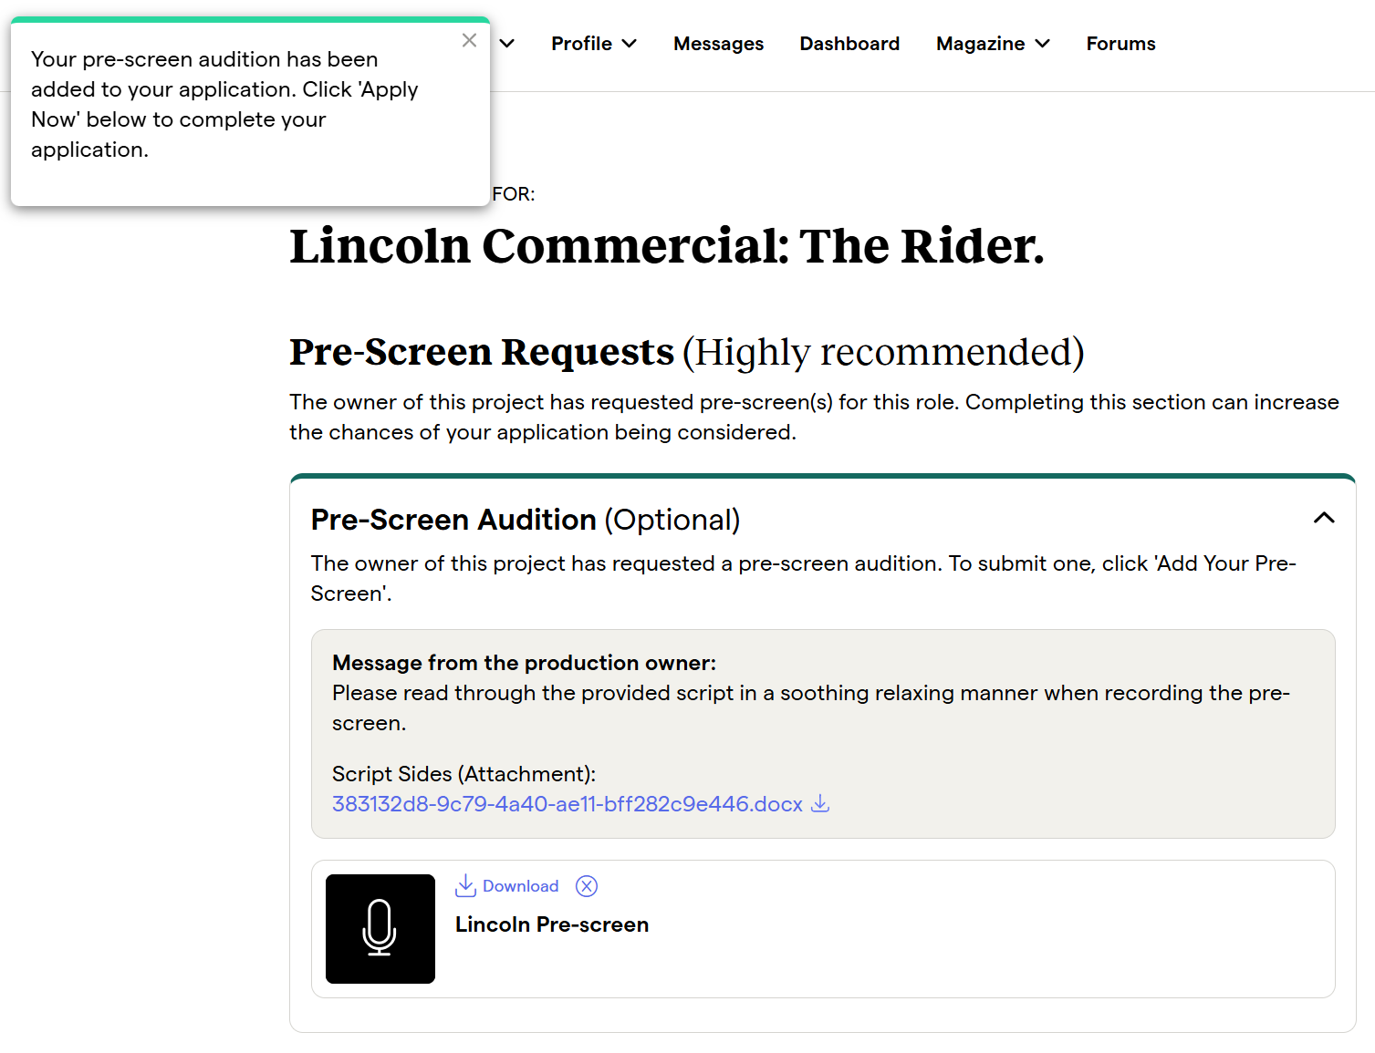Download the Lincoln Pre-screen recording
The image size is (1375, 1053).
pos(506,885)
